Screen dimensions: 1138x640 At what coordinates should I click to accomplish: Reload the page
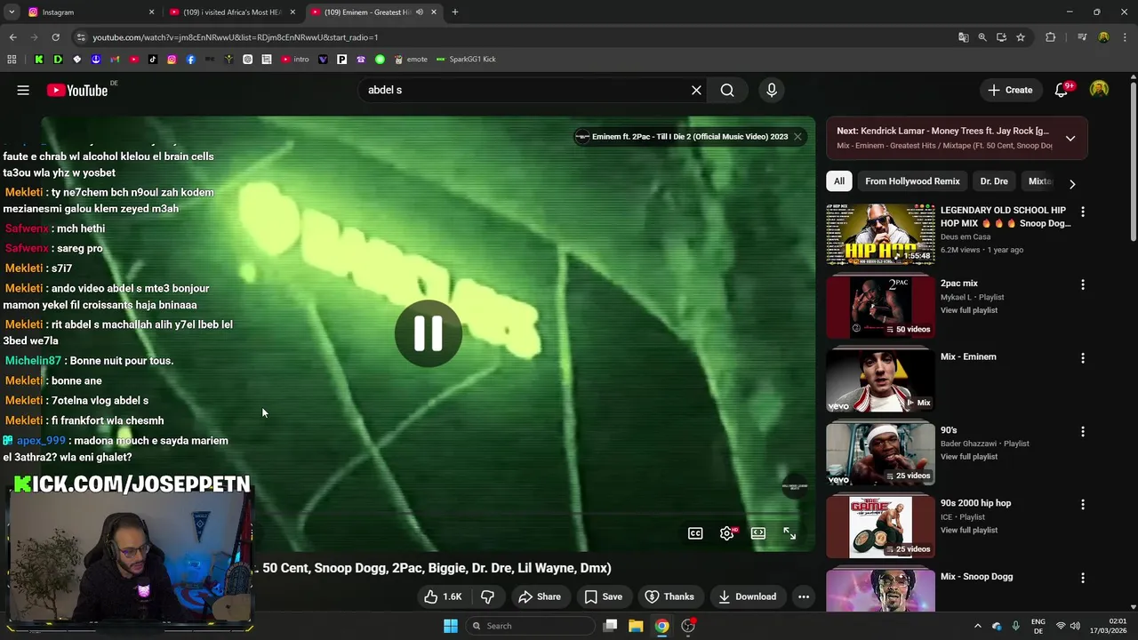click(55, 37)
